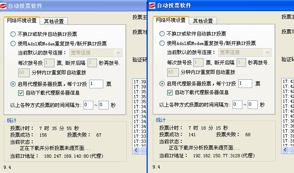Click 投票成功 count 141 in right window
This screenshot has width=294, height=173.
[192, 135]
